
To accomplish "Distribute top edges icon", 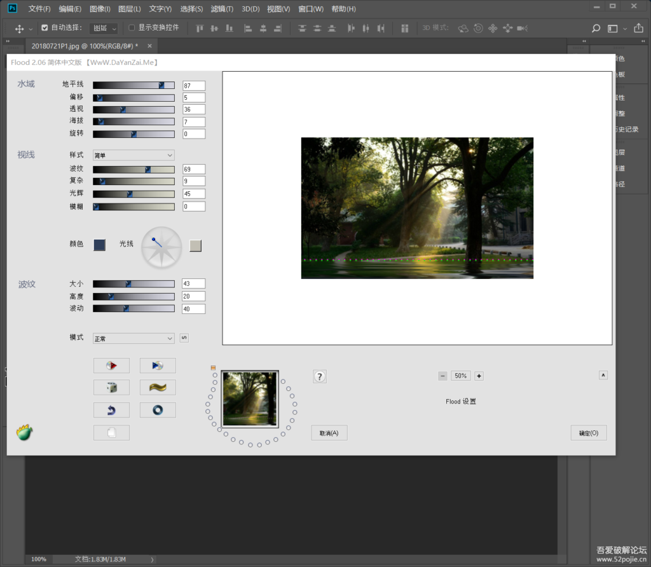I will tap(302, 28).
